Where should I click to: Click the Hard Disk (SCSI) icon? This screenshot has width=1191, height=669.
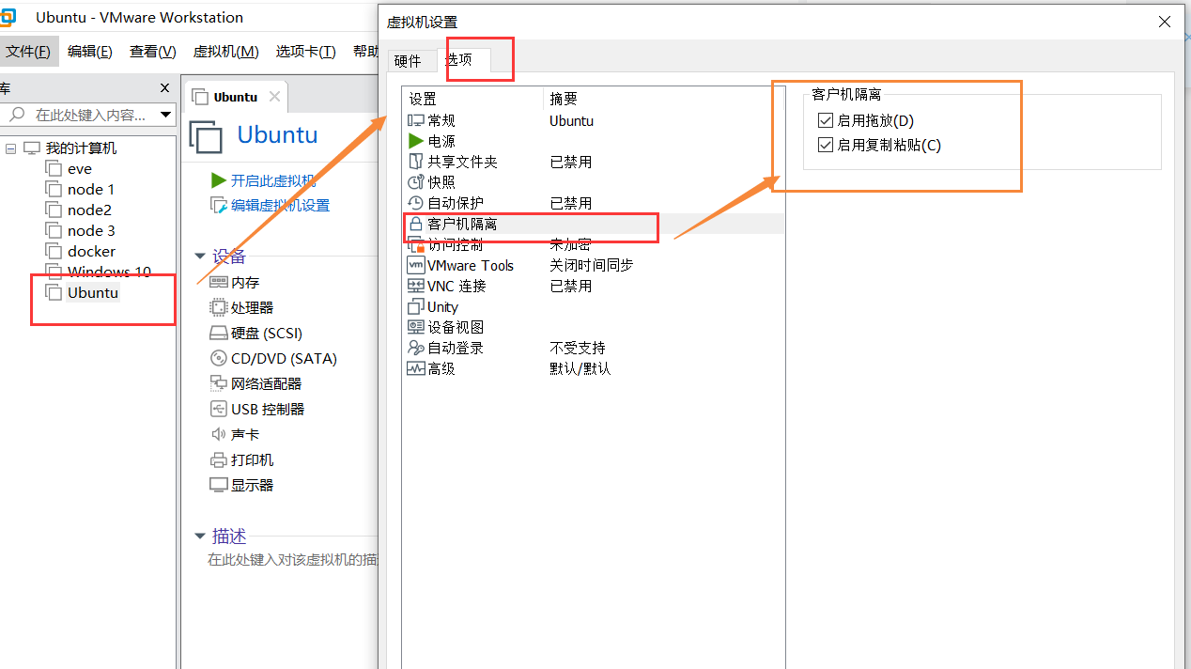coord(218,333)
